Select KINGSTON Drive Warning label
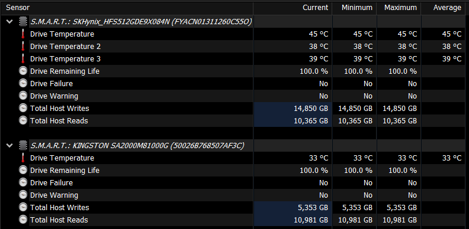The width and height of the screenshot is (469, 229). 54,195
